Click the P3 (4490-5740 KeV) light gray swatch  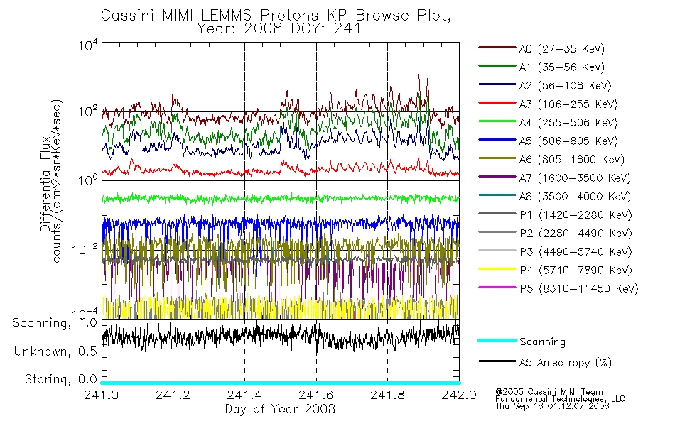(x=497, y=251)
